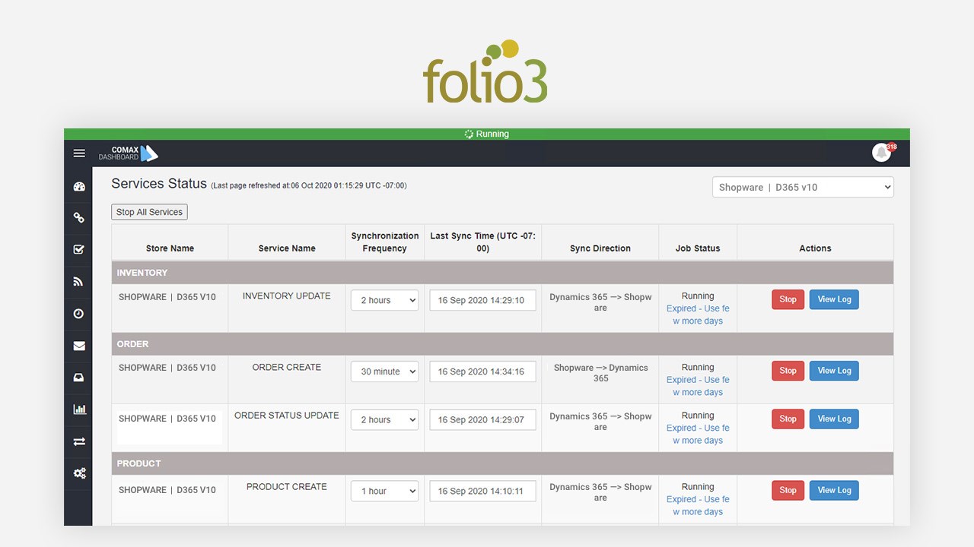The width and height of the screenshot is (974, 547).
Task: Change Product Create frequency dropdown
Action: (384, 491)
